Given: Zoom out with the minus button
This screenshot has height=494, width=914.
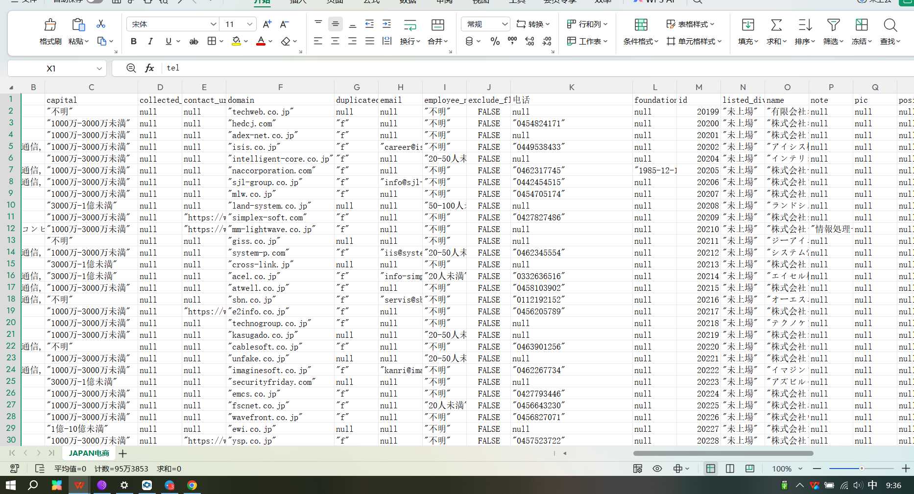Looking at the screenshot, I should pyautogui.click(x=817, y=469).
